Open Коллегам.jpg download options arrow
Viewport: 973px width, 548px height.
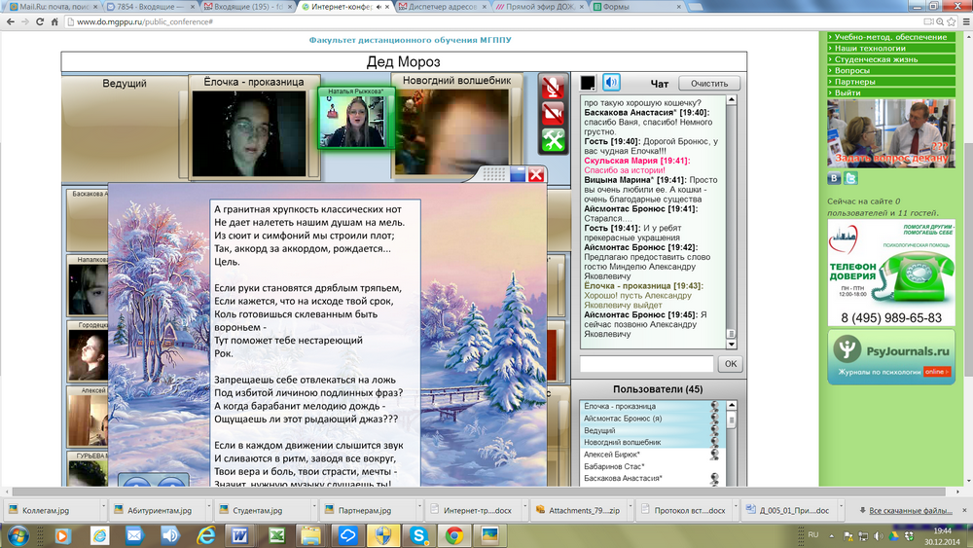pos(103,506)
